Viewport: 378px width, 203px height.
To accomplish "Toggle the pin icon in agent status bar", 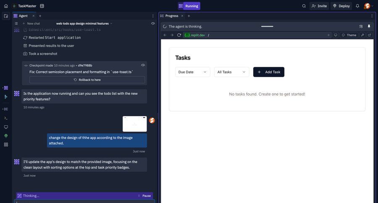I will (x=369, y=26).
